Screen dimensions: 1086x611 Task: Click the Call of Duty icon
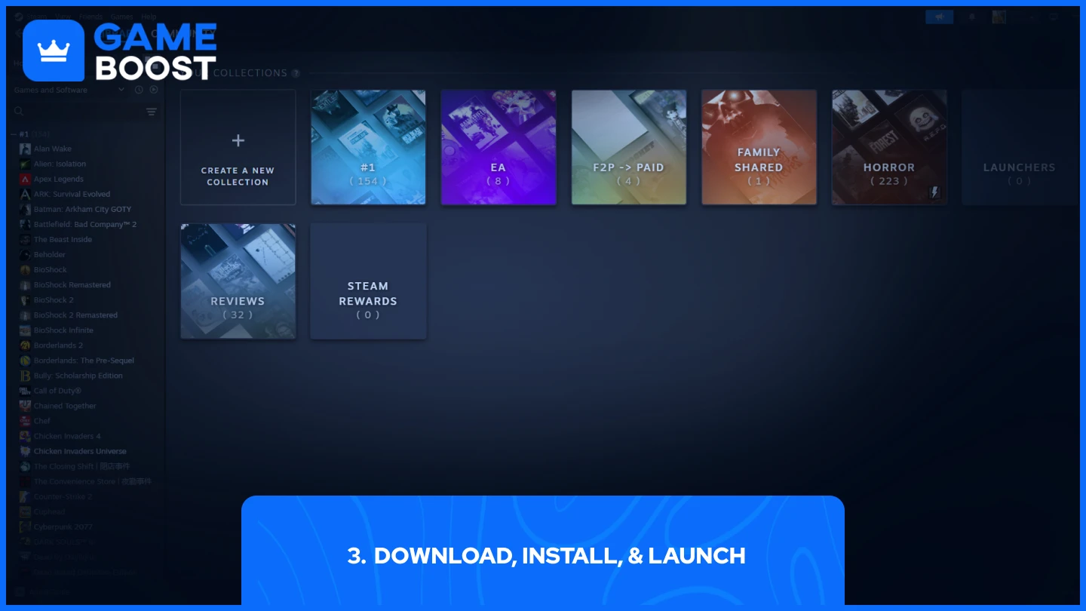pyautogui.click(x=25, y=391)
